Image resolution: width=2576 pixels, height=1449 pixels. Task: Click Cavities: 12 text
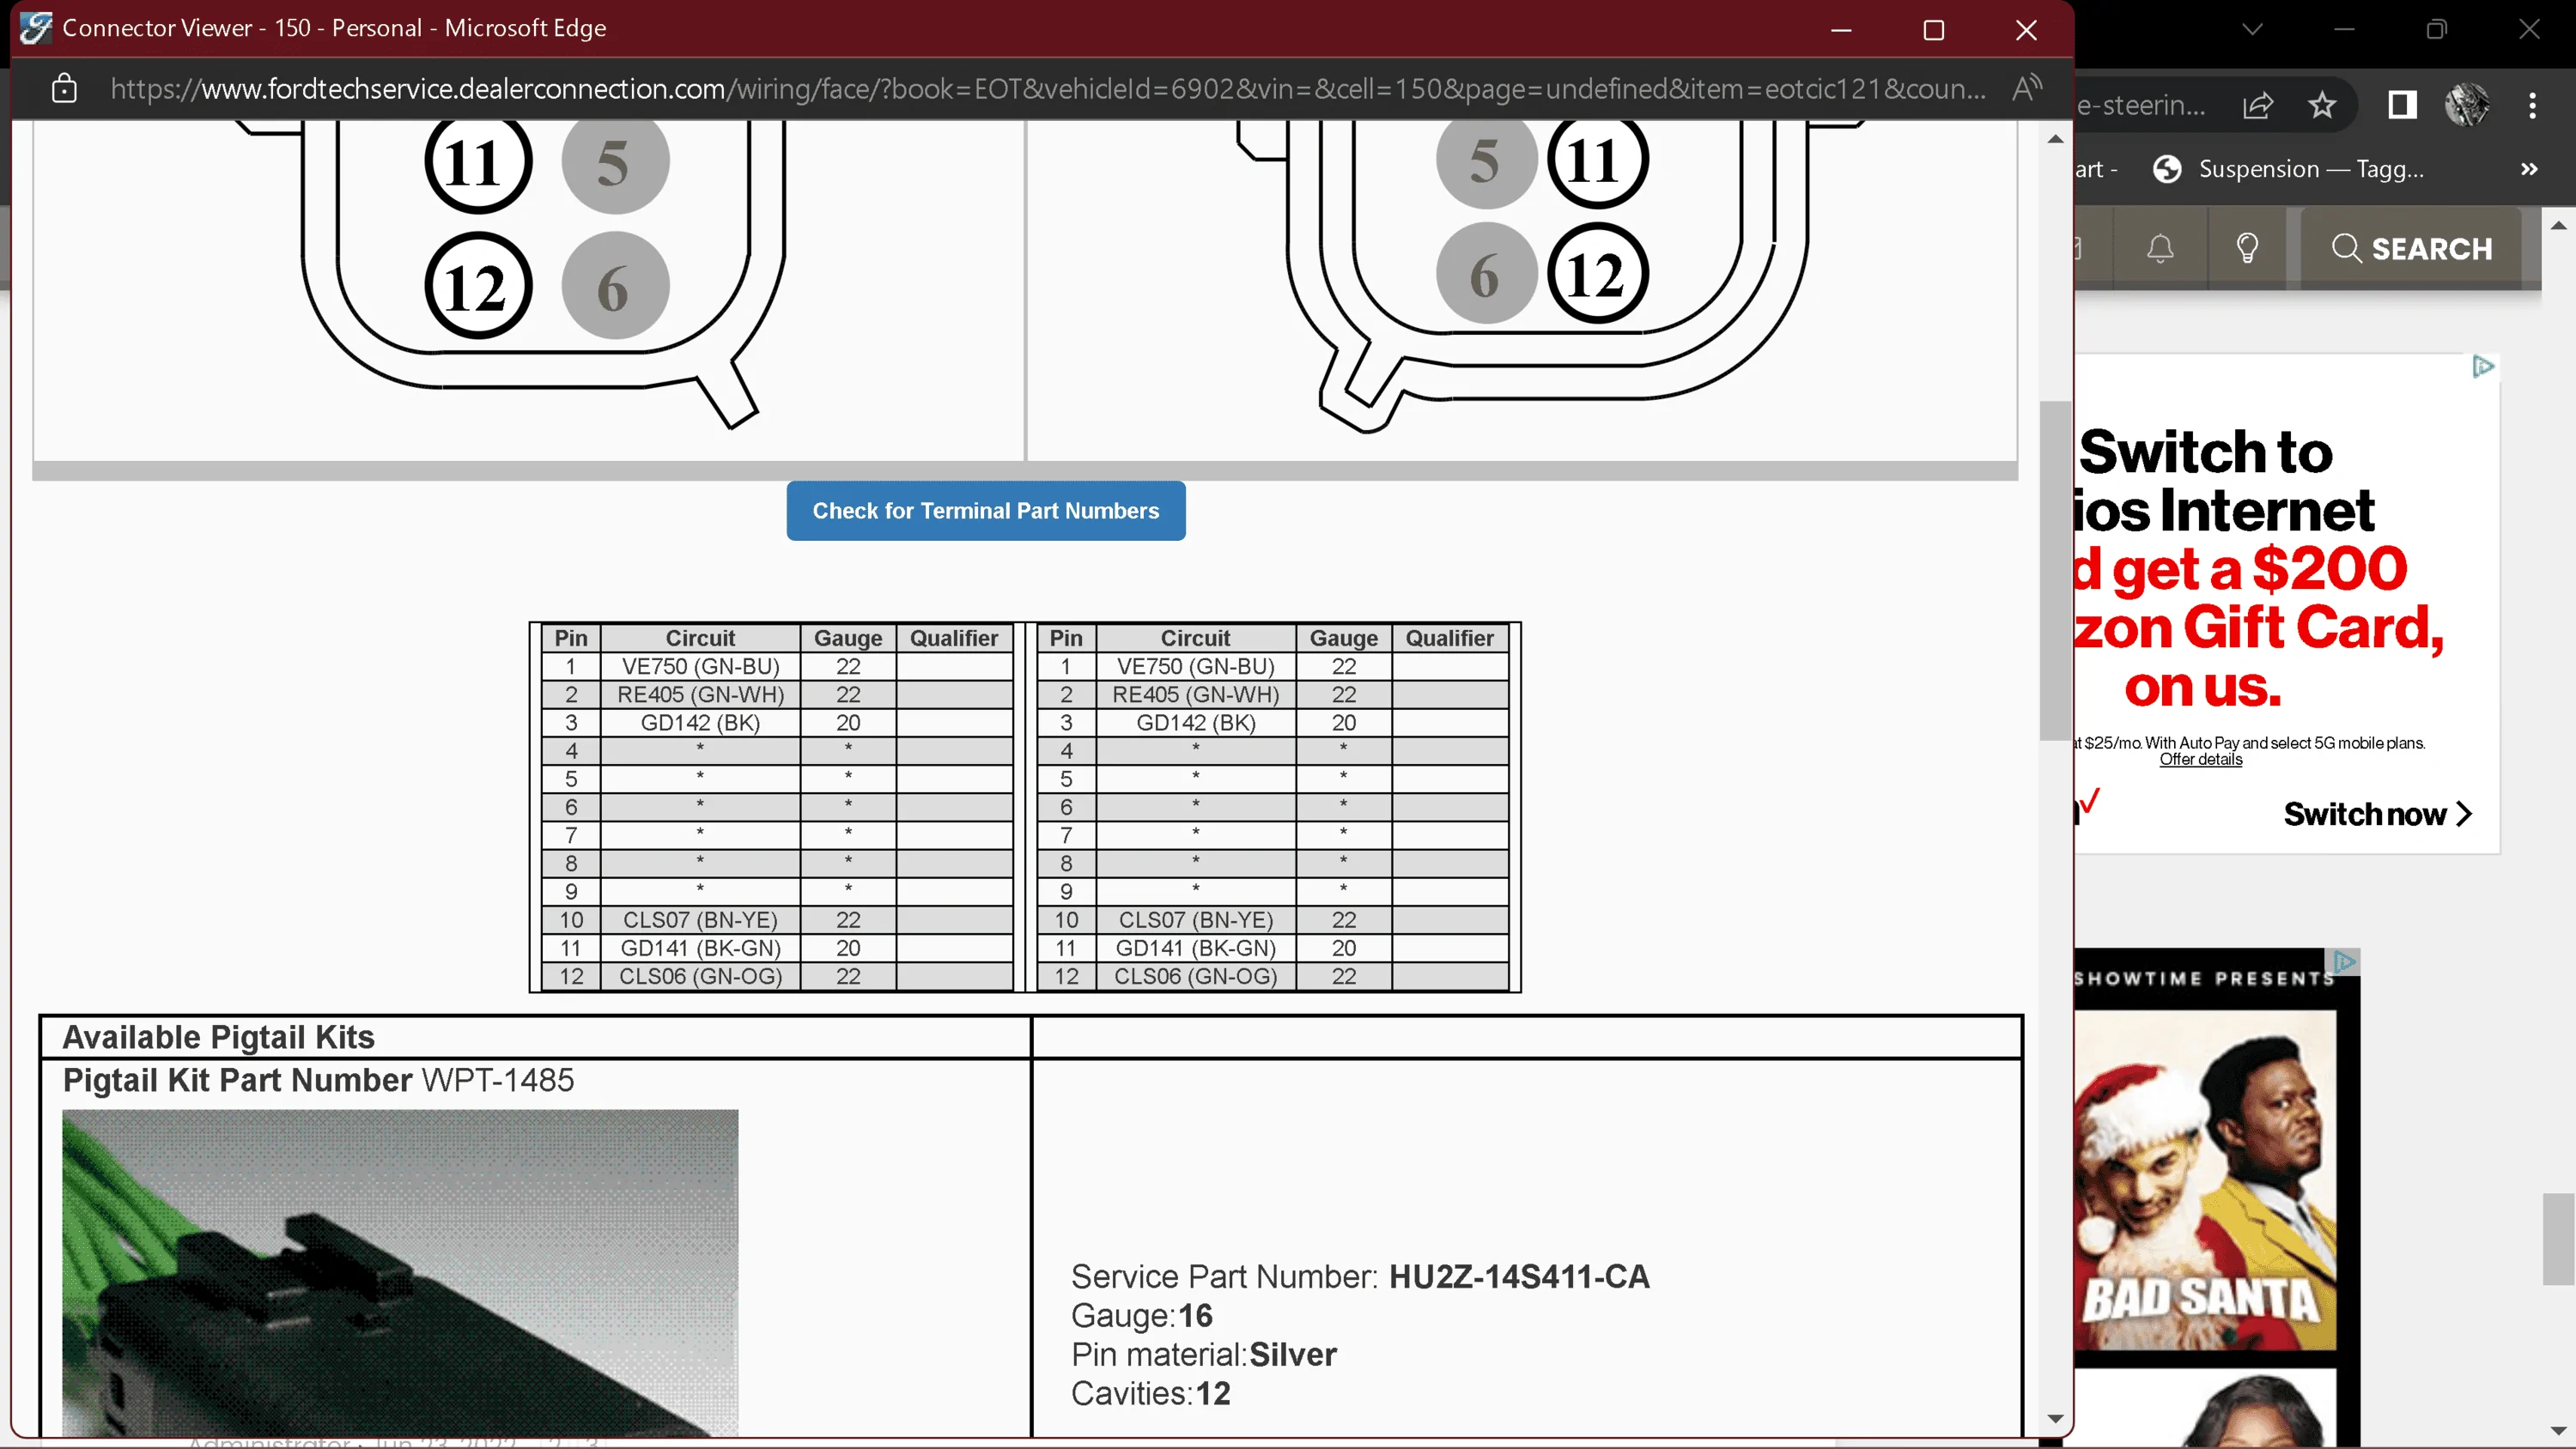(x=1150, y=1394)
